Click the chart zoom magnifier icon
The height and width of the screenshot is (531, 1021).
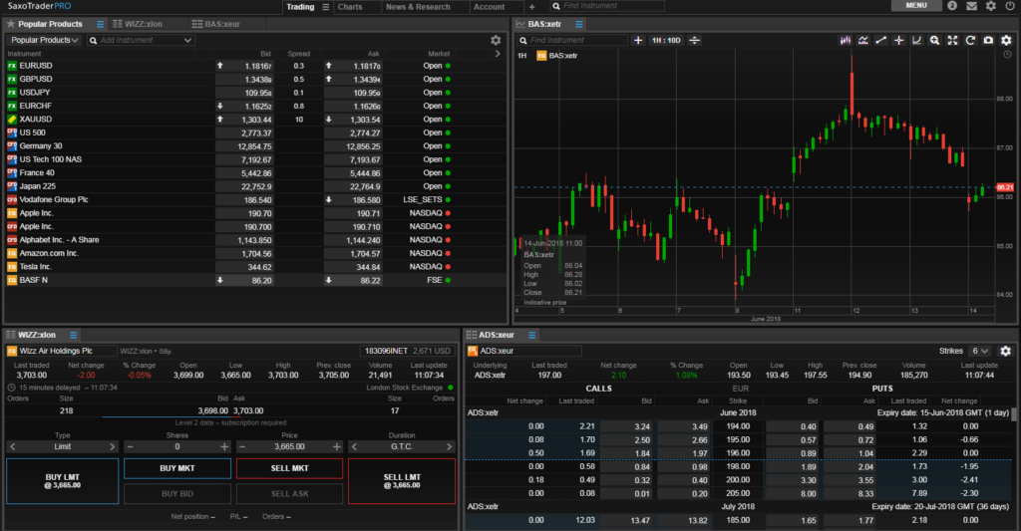click(x=934, y=41)
